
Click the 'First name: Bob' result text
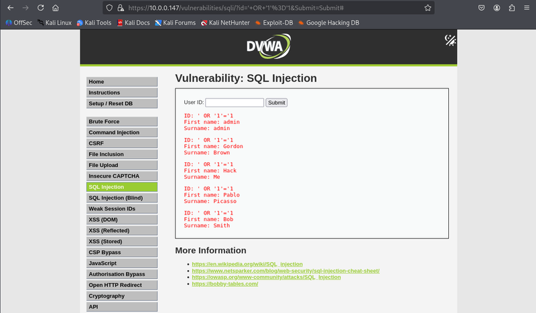208,219
